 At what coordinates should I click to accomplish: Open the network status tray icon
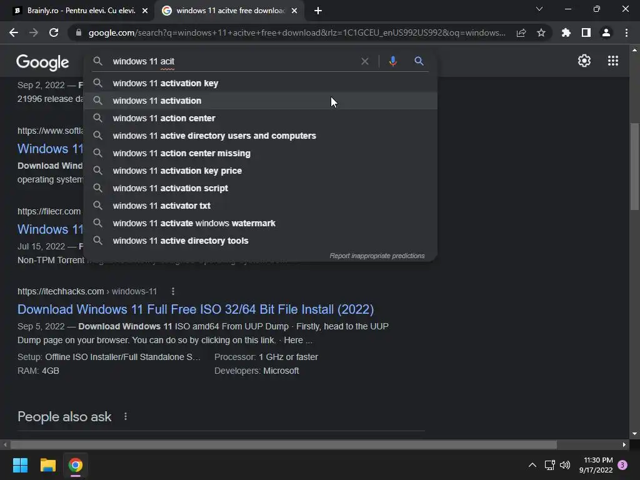pyautogui.click(x=549, y=465)
